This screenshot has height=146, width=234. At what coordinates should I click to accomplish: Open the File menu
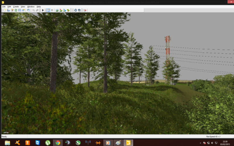(4, 6)
